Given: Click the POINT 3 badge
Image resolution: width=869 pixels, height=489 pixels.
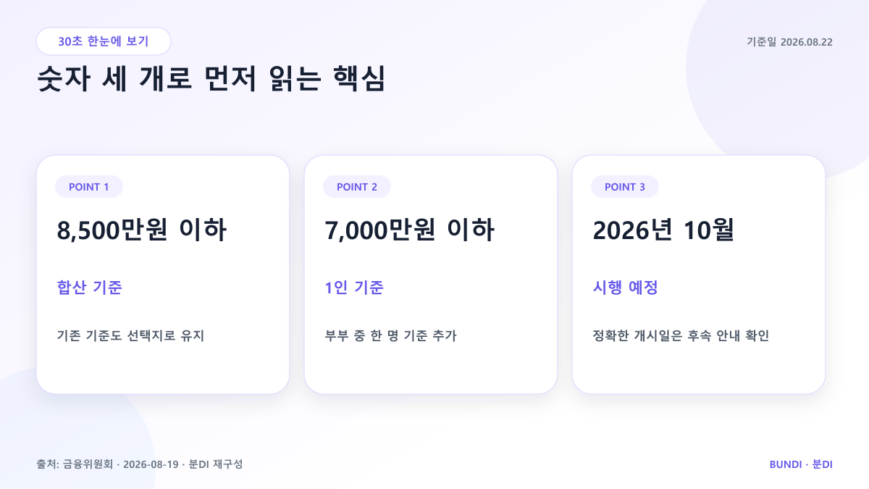Looking at the screenshot, I should click(625, 187).
